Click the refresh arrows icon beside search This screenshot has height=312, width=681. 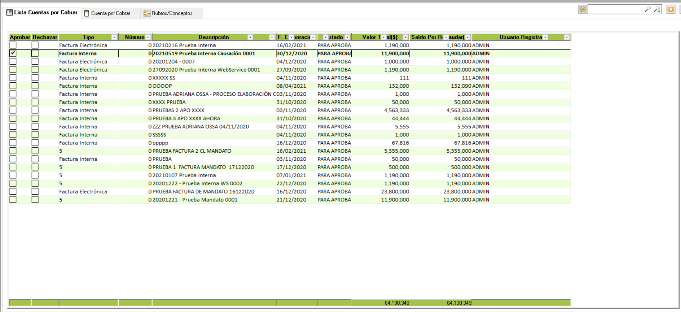582,9
